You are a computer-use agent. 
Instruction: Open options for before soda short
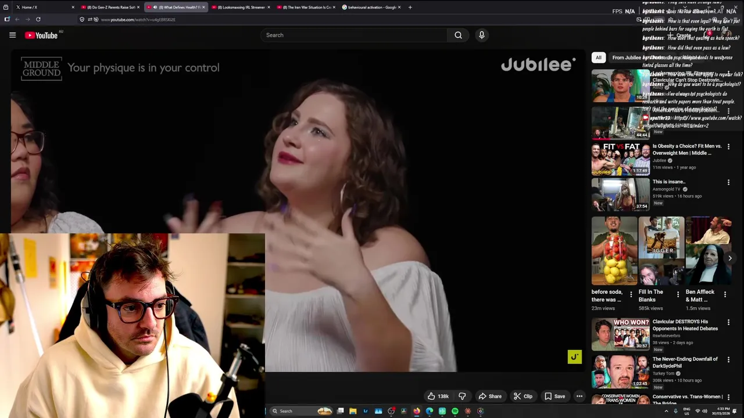(631, 295)
